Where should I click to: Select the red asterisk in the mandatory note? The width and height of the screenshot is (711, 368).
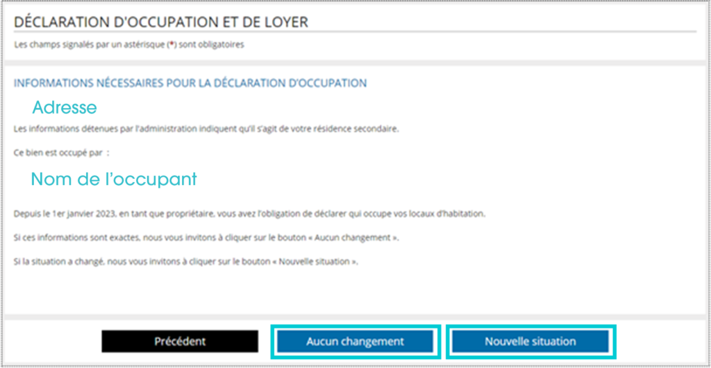tap(172, 44)
